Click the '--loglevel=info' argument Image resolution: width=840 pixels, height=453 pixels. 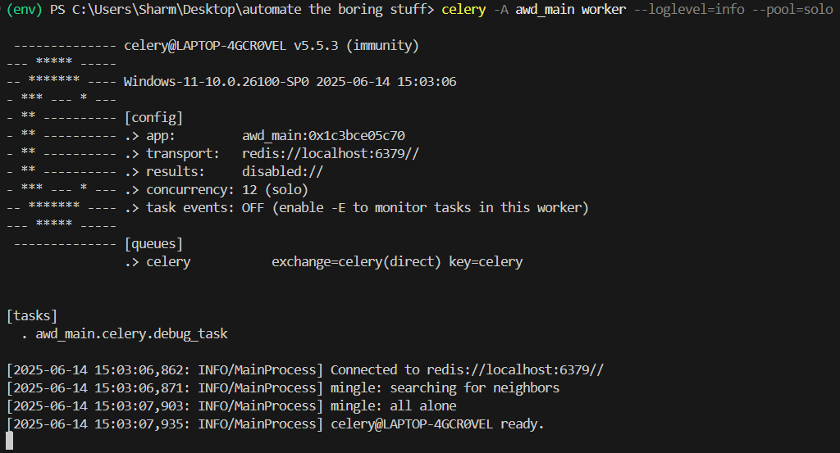(x=689, y=10)
